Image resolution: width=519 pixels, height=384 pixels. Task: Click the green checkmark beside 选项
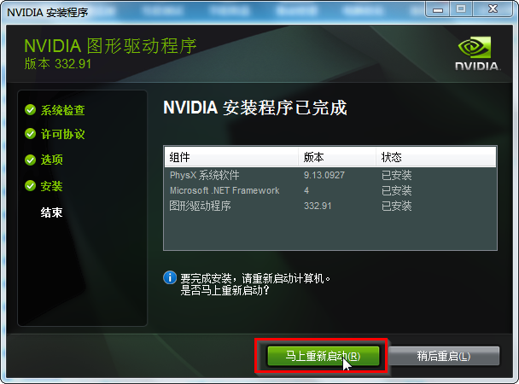[x=30, y=160]
